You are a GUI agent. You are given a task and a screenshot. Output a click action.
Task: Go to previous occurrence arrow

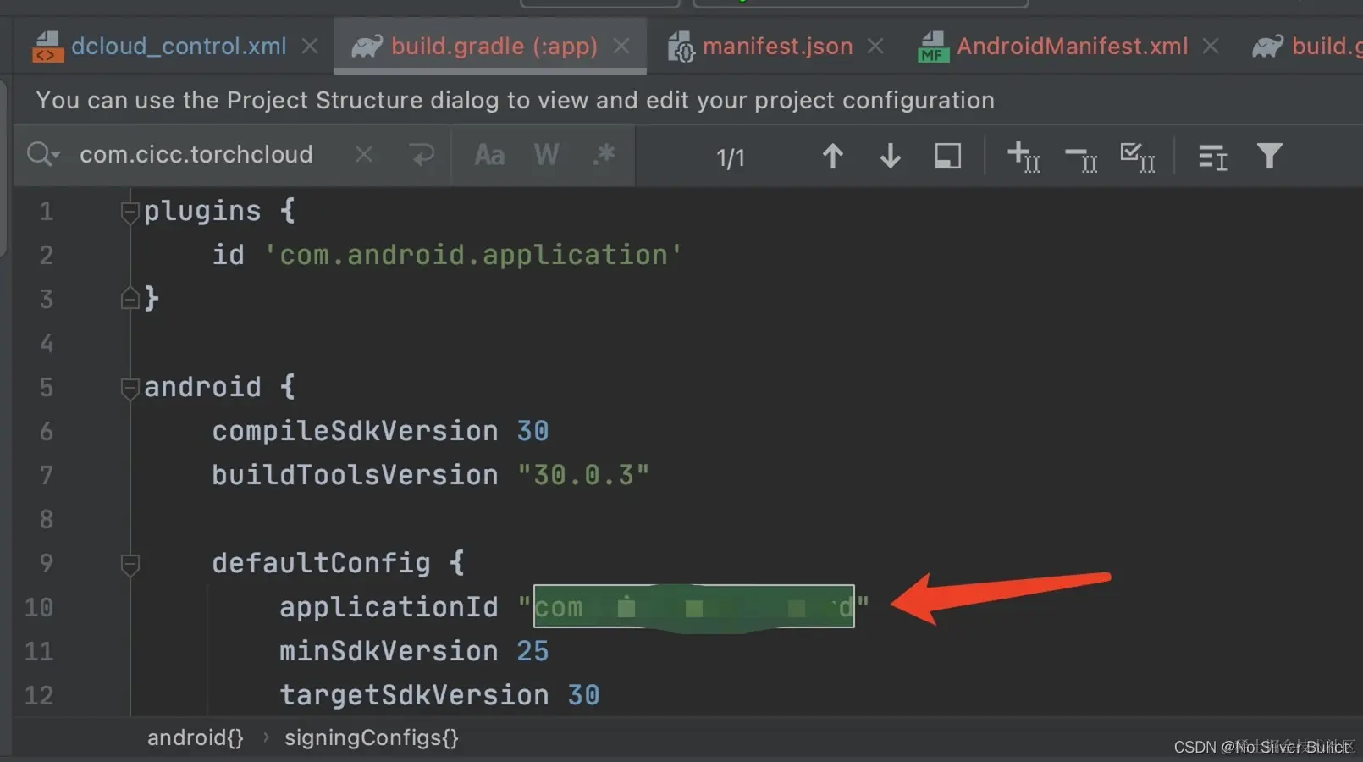(x=832, y=156)
